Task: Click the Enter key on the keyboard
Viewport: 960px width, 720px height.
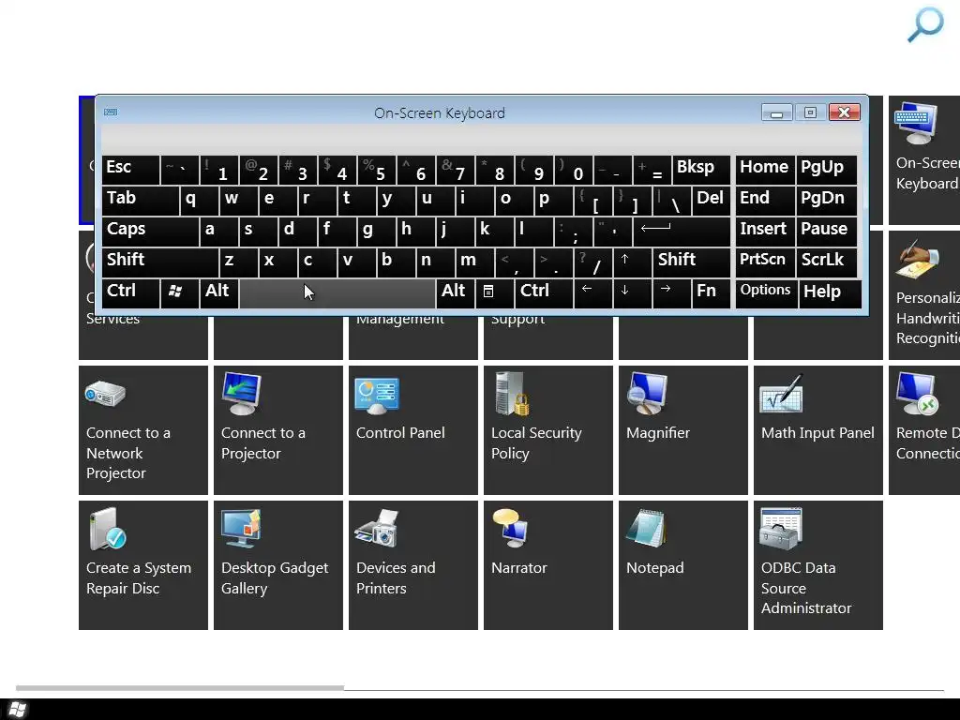Action: (x=682, y=232)
